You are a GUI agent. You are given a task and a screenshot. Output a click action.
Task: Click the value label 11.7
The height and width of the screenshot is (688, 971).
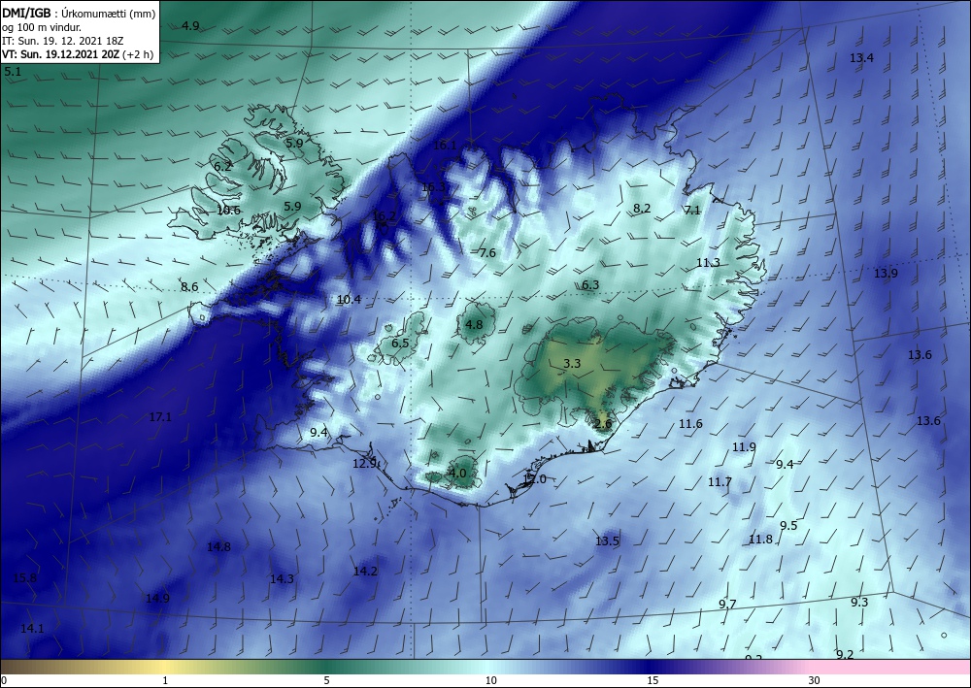tap(720, 482)
